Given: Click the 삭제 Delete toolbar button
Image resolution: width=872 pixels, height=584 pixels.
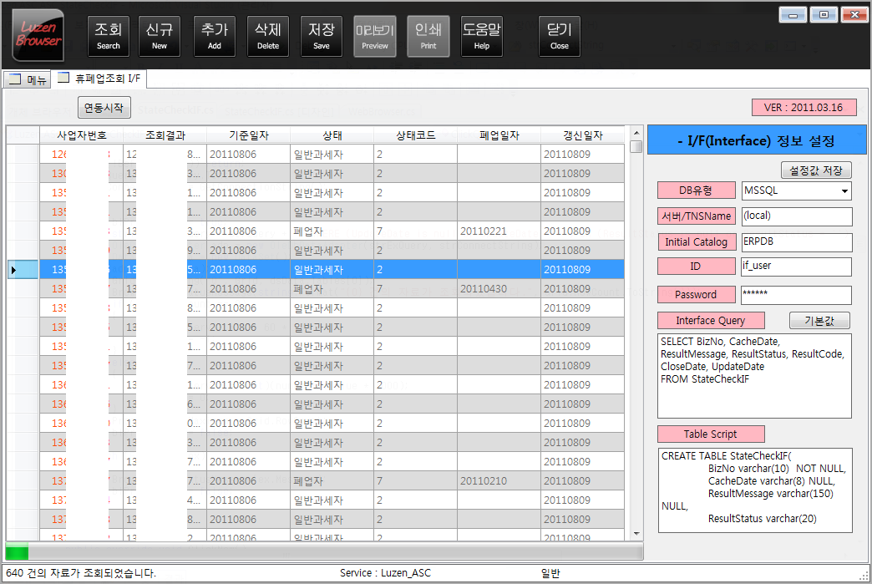Looking at the screenshot, I should pyautogui.click(x=268, y=36).
